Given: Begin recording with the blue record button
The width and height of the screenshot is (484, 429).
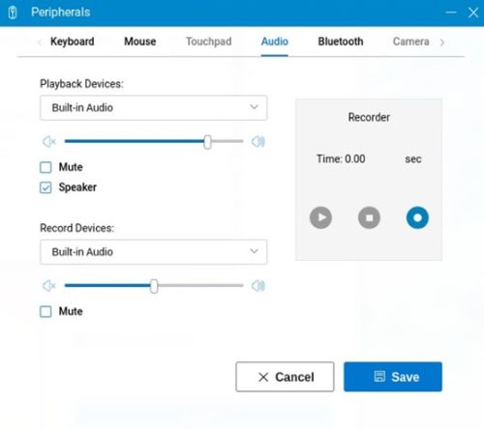Looking at the screenshot, I should coord(417,217).
